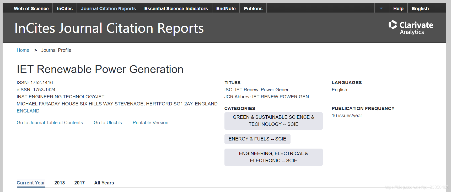
Task: Click the Clarivate Analytics logo
Action: pos(411,28)
